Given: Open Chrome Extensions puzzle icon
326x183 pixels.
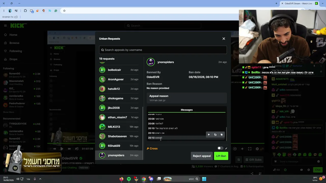Looking at the screenshot, I should tap(25, 11).
